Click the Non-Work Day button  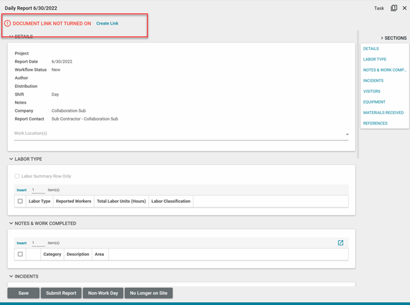103,293
